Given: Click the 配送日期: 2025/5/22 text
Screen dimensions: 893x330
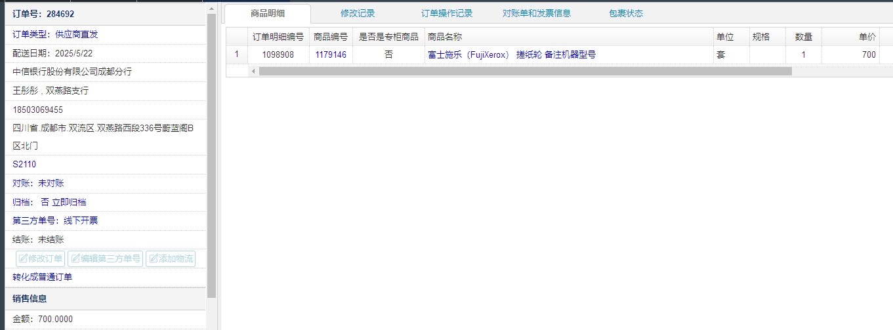Looking at the screenshot, I should [52, 52].
